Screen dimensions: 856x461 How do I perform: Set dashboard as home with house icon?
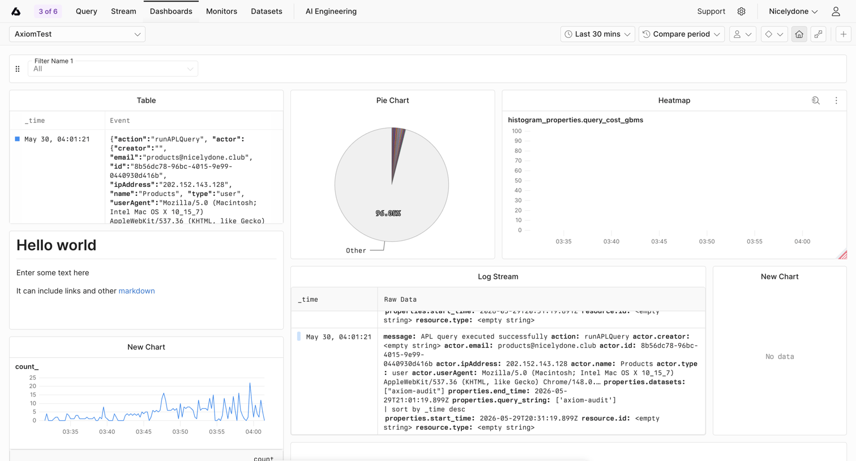[799, 34]
